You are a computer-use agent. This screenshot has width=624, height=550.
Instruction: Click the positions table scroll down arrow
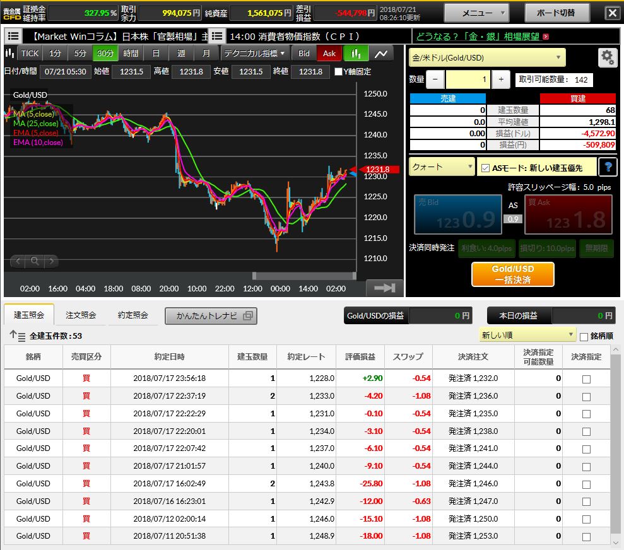point(616,542)
